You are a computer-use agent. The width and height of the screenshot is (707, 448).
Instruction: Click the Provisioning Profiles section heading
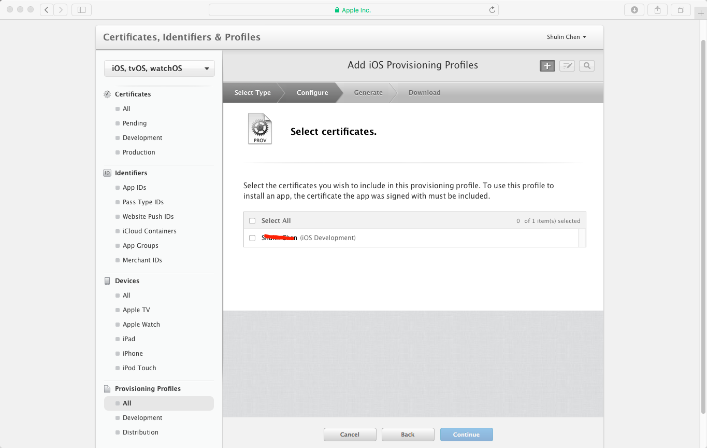148,389
